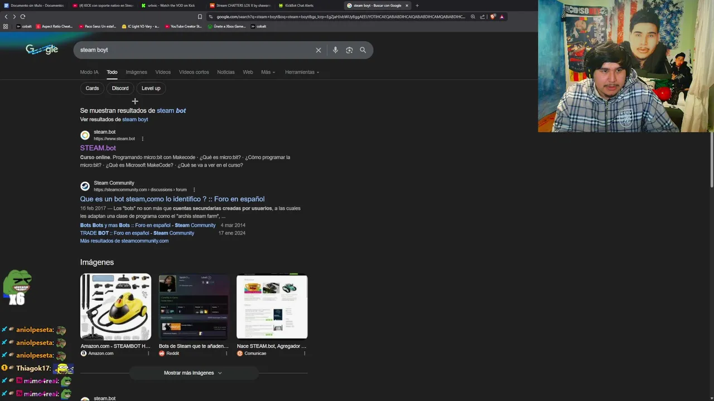Open the zoom icon in address bar
Image resolution: width=714 pixels, height=401 pixels.
pyautogui.click(x=473, y=17)
